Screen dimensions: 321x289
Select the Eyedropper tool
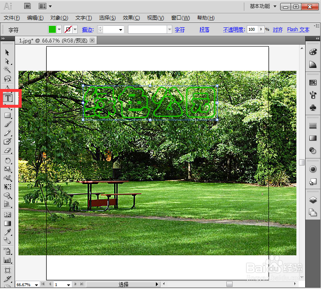pos(8,232)
